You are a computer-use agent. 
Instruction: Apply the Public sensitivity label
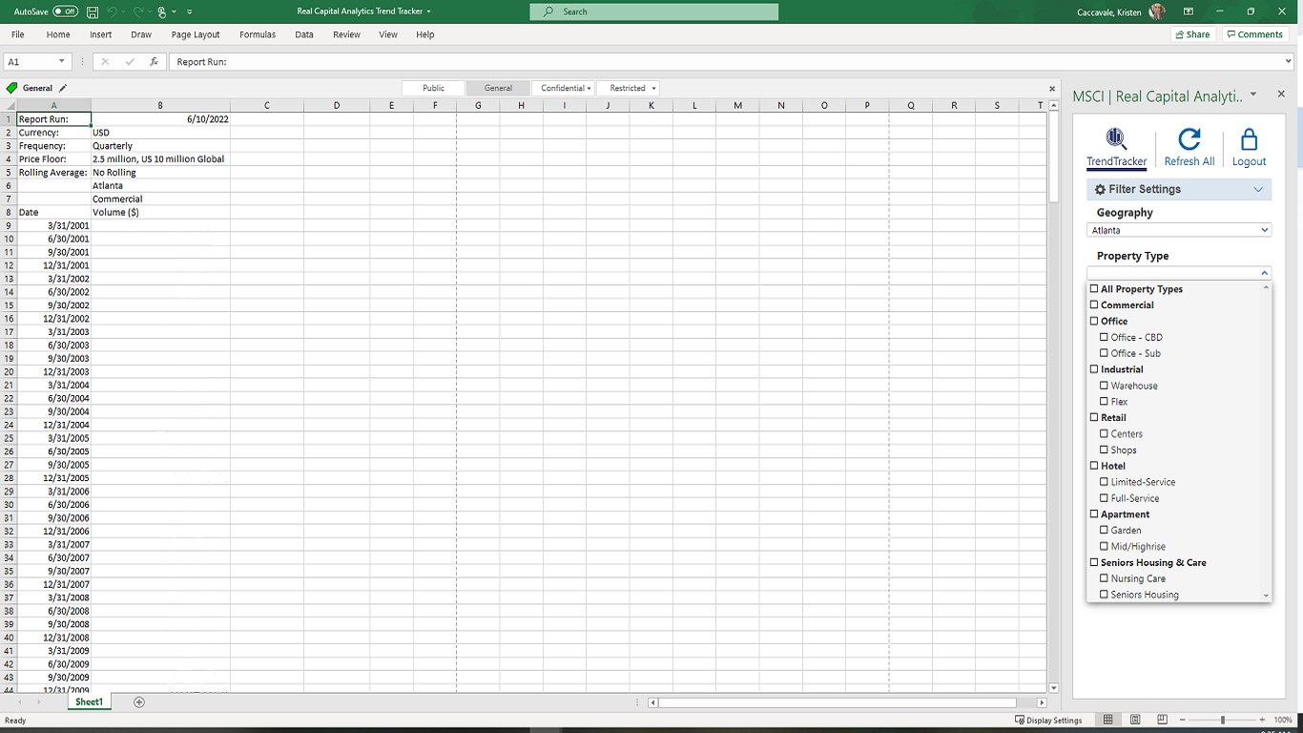click(x=433, y=88)
